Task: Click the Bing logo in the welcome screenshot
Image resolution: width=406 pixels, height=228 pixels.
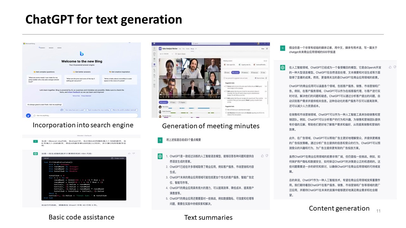Action: coord(82,54)
